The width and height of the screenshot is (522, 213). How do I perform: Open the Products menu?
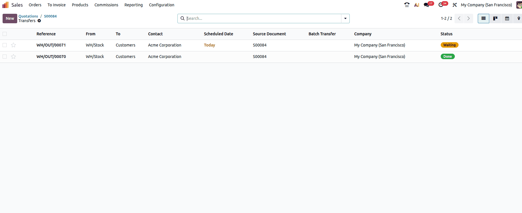(x=80, y=5)
